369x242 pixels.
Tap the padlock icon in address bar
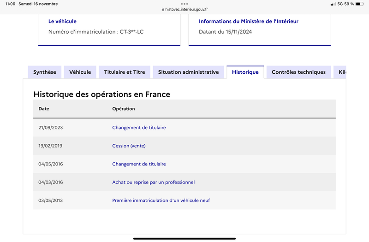(x=163, y=9)
